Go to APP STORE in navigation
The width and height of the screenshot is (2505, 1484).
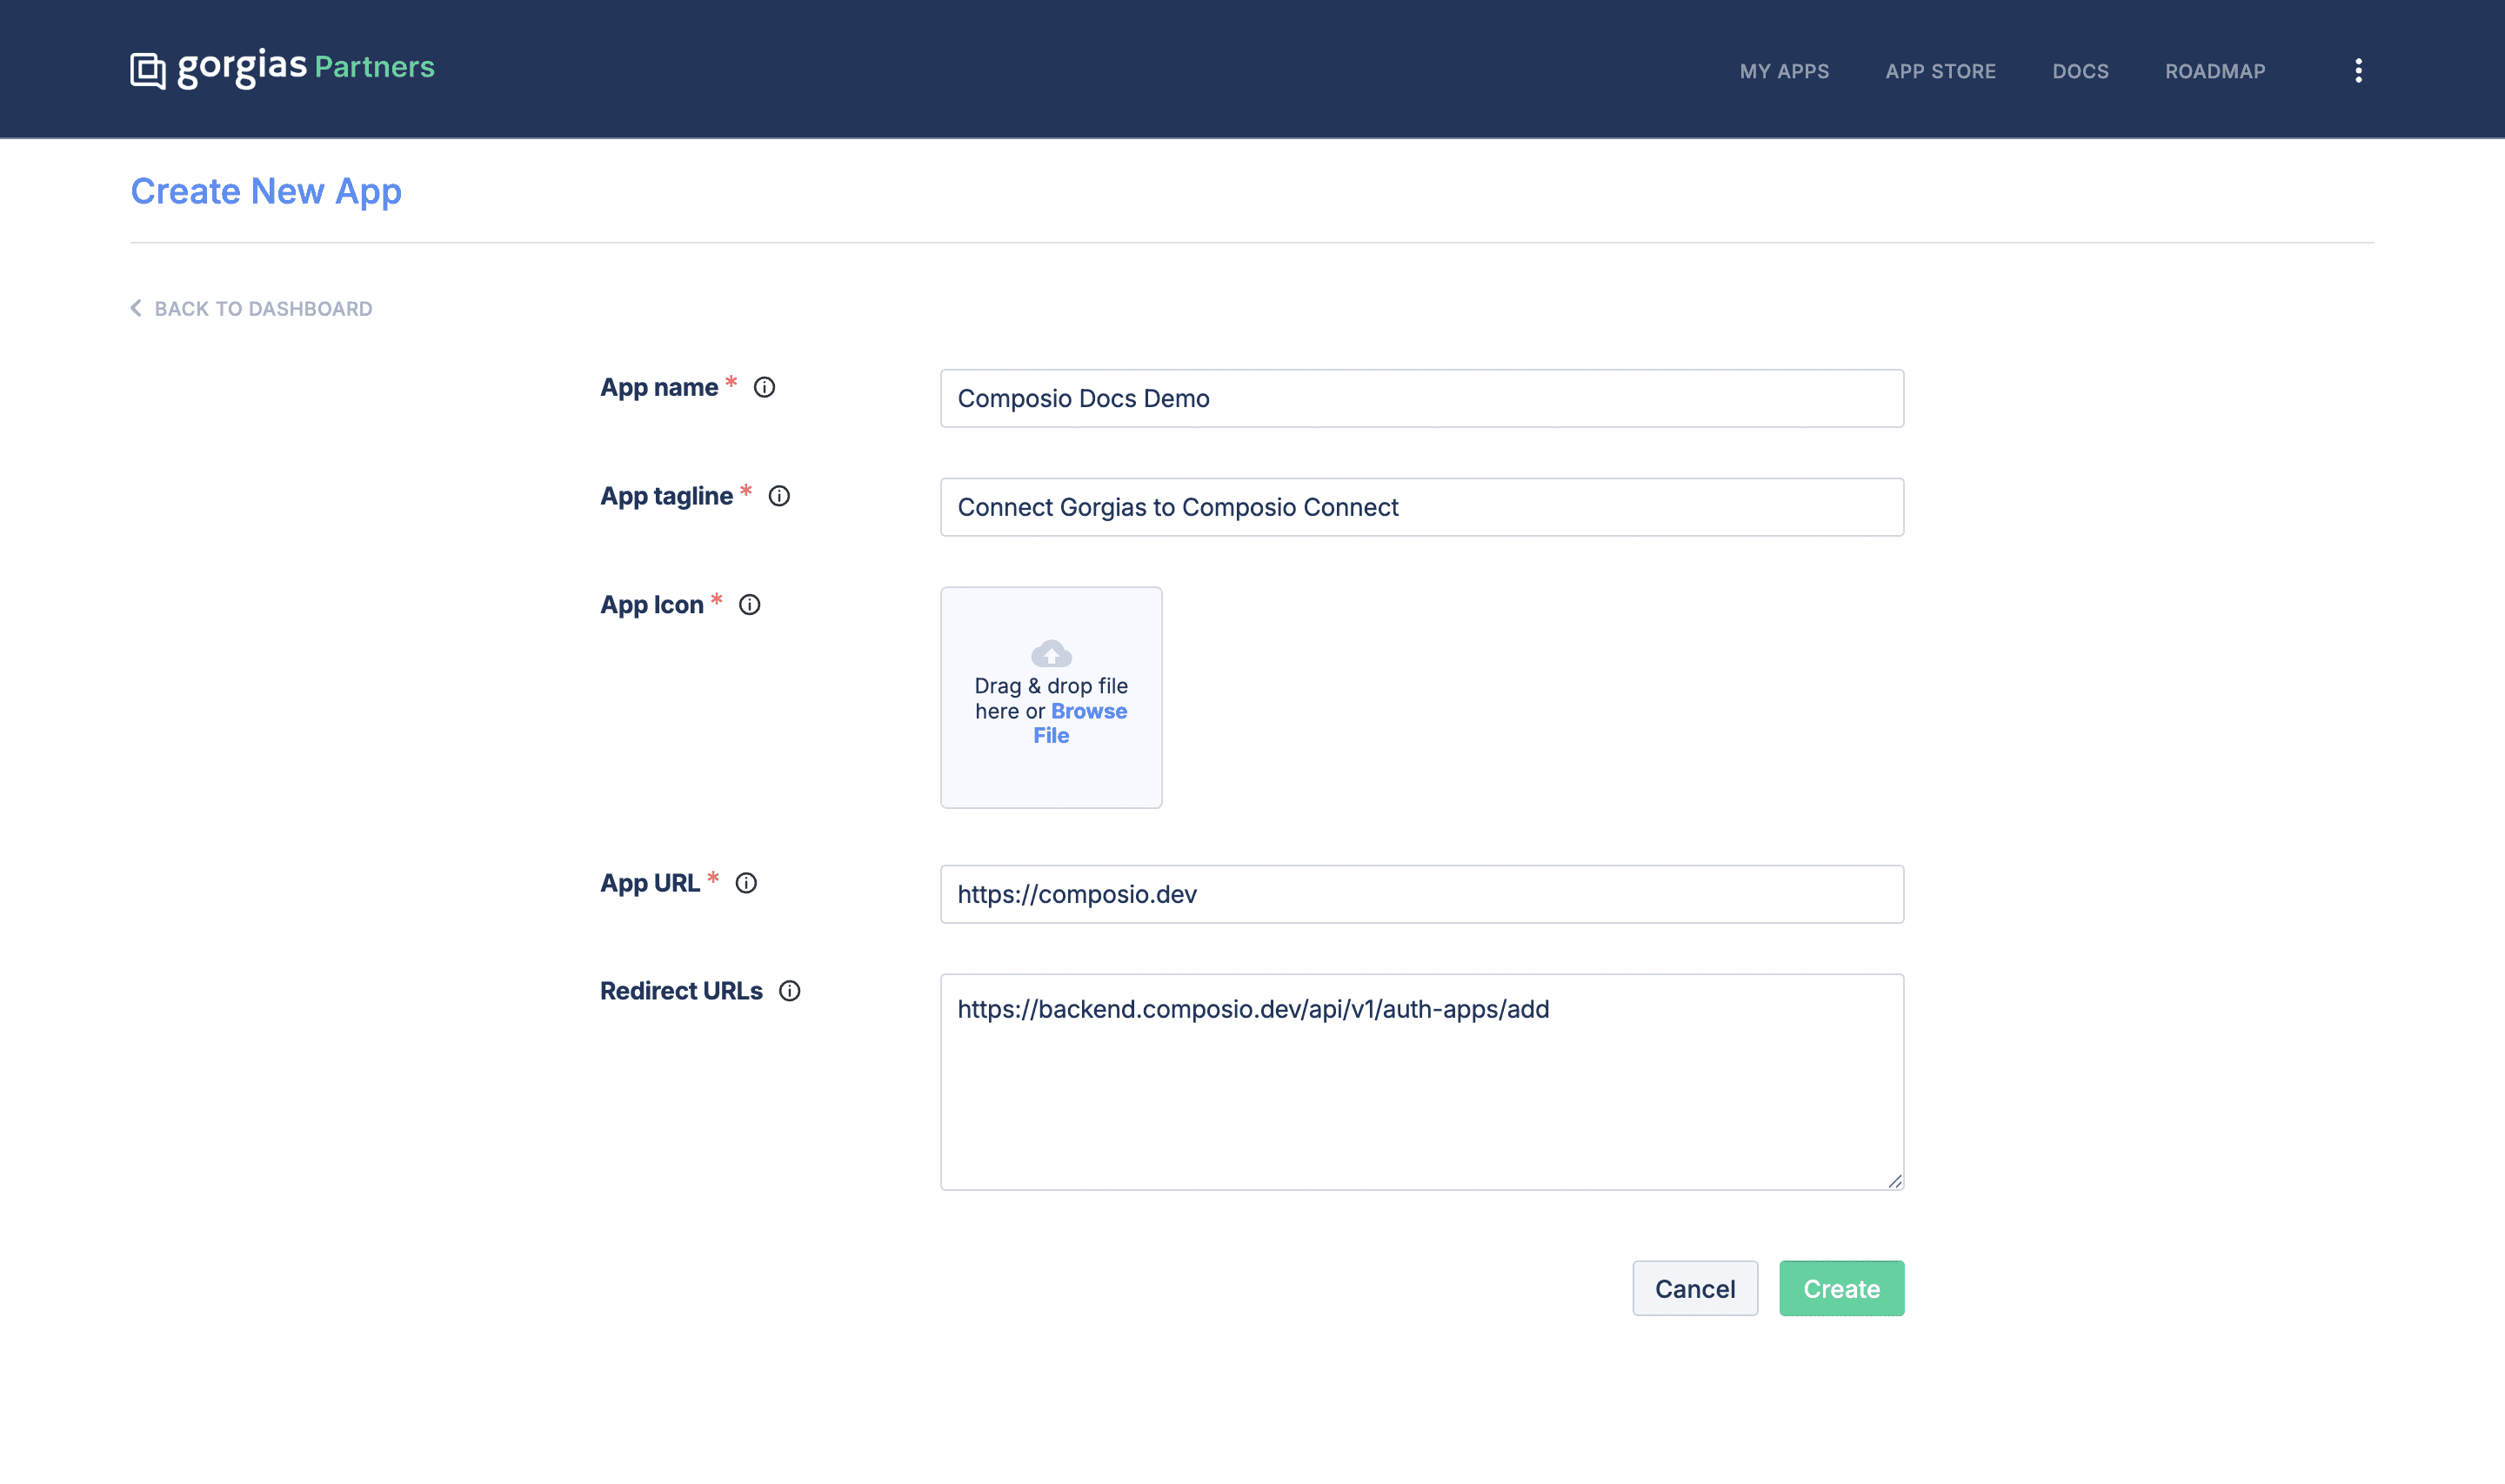[x=1941, y=71]
